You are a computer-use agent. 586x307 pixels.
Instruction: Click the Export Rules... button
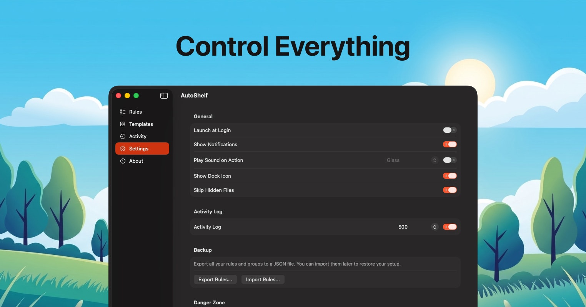[x=215, y=279]
